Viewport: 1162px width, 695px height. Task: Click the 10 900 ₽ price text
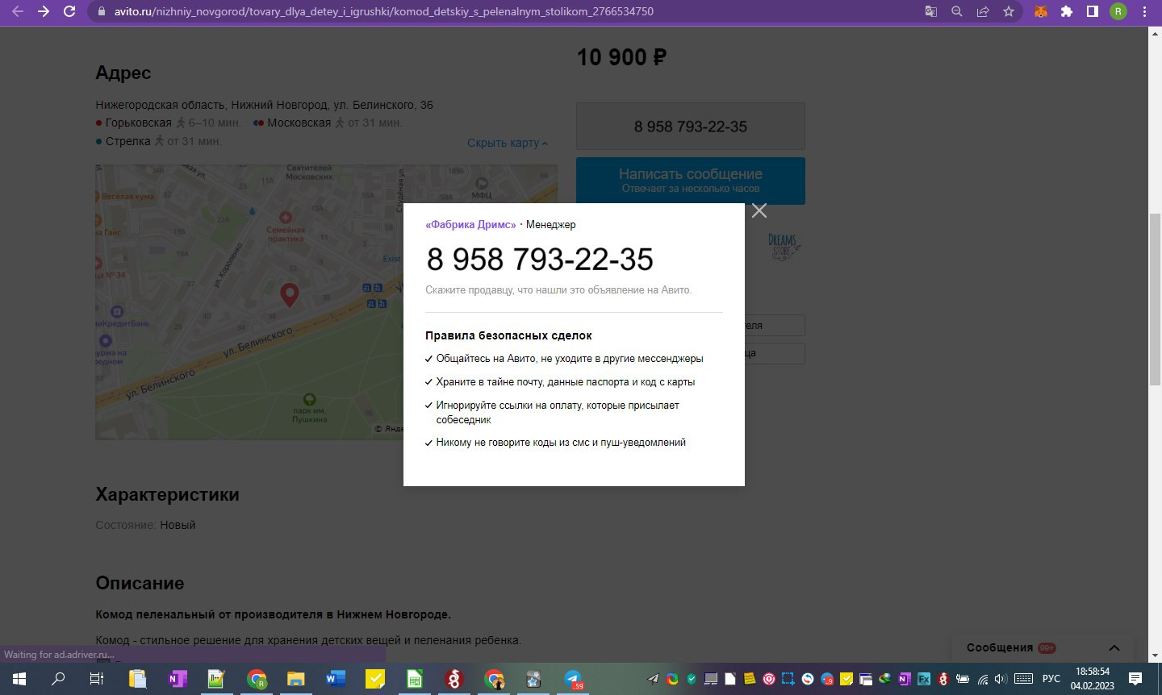pyautogui.click(x=621, y=57)
